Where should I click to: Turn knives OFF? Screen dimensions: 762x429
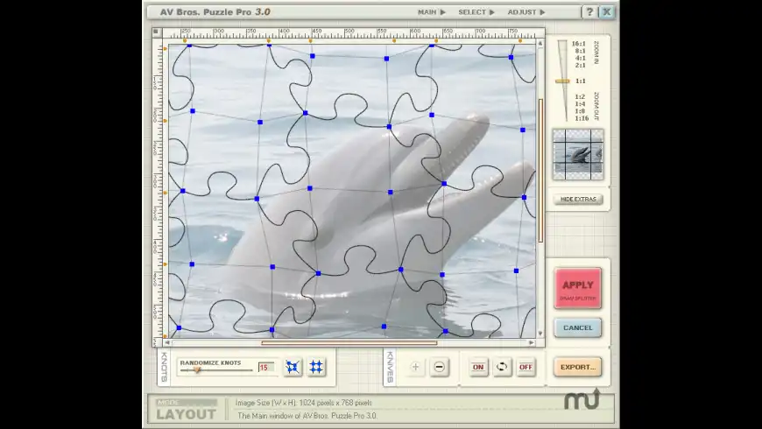(526, 367)
